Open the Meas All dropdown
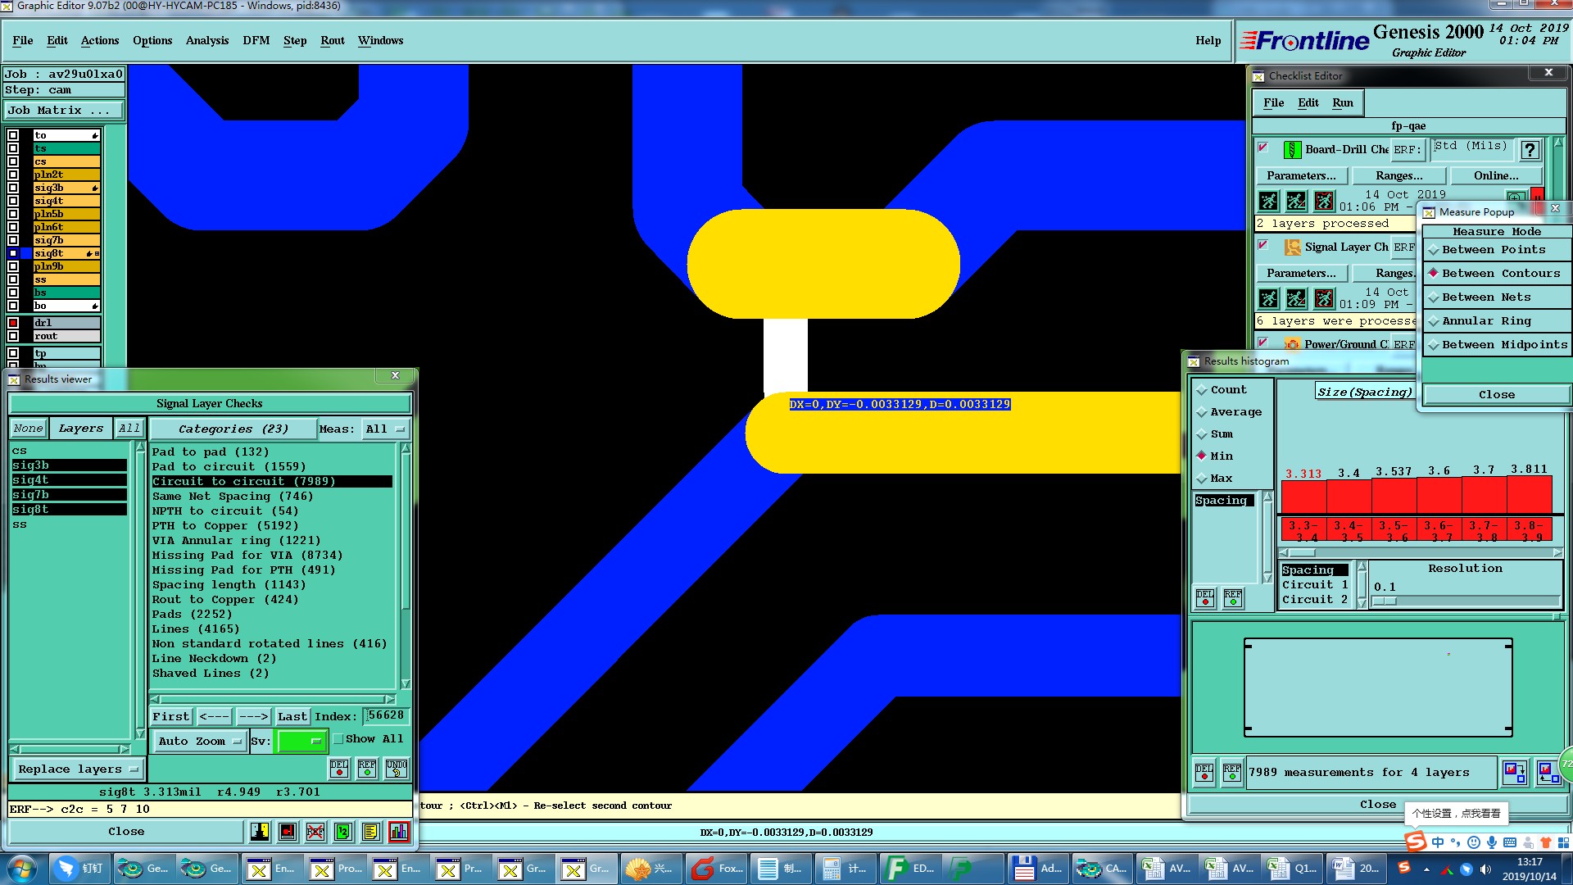This screenshot has height=885, width=1573. coord(386,429)
